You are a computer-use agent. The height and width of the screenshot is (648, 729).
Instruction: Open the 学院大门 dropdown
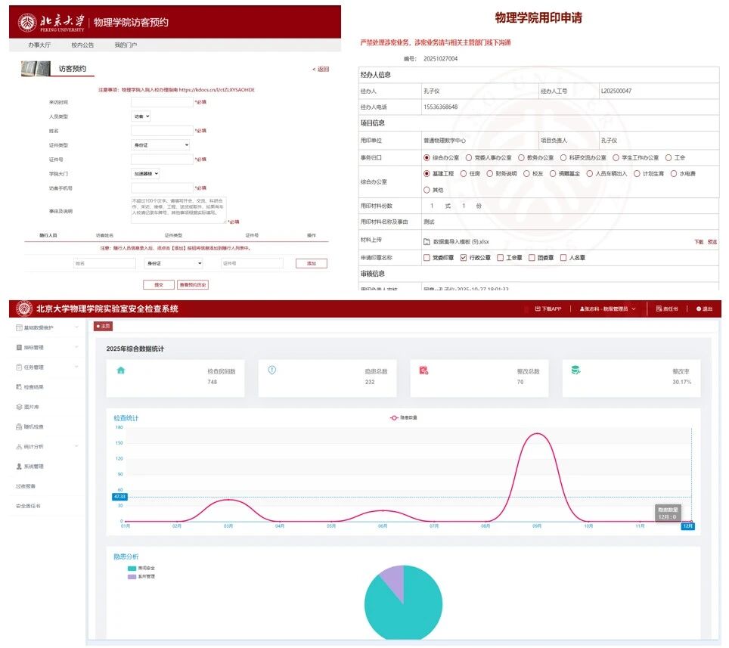[145, 173]
